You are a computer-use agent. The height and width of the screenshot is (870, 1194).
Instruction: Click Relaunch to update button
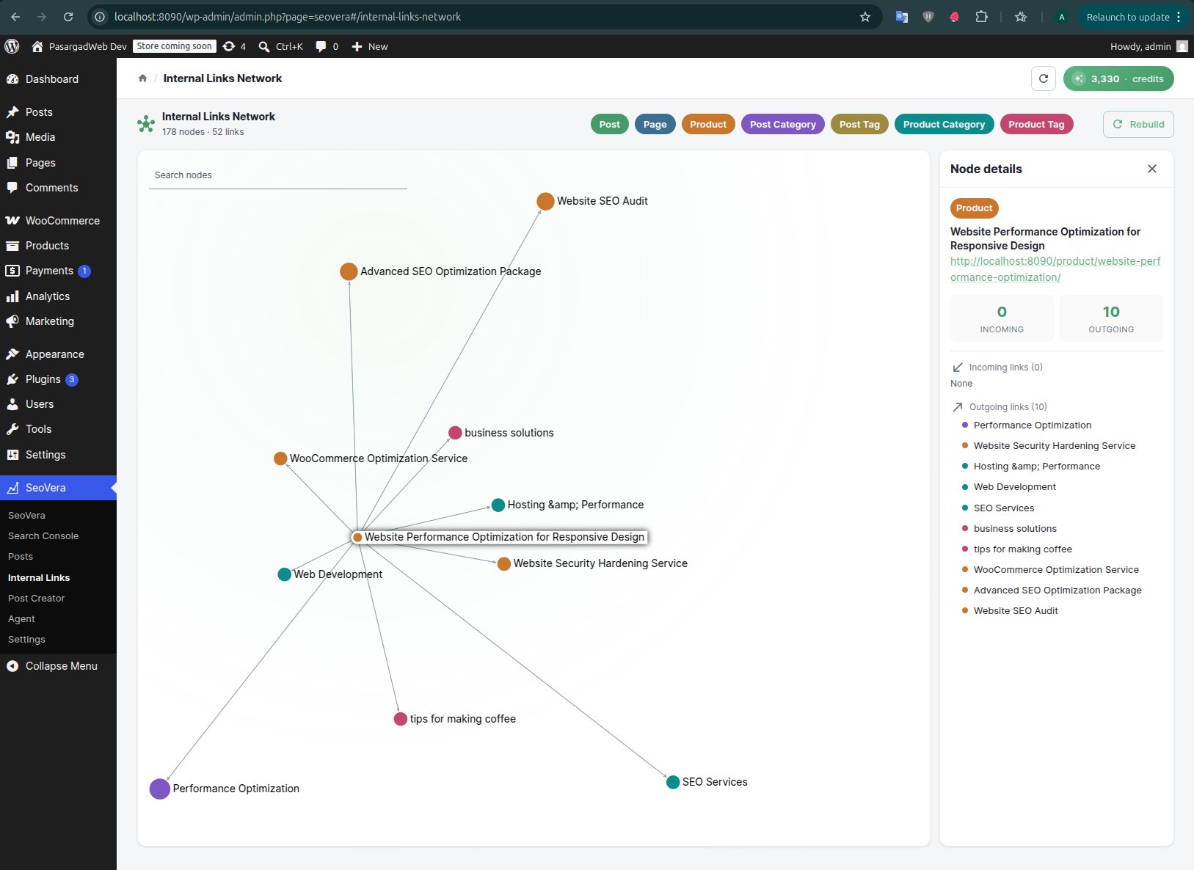(x=1133, y=17)
